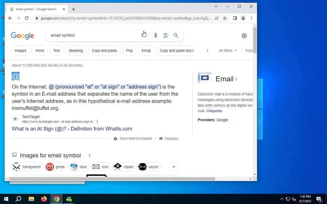Open the Windows Start menu

pos(6,199)
